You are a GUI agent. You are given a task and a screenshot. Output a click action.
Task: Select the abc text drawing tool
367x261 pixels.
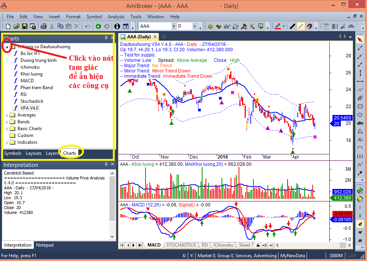[360, 123]
